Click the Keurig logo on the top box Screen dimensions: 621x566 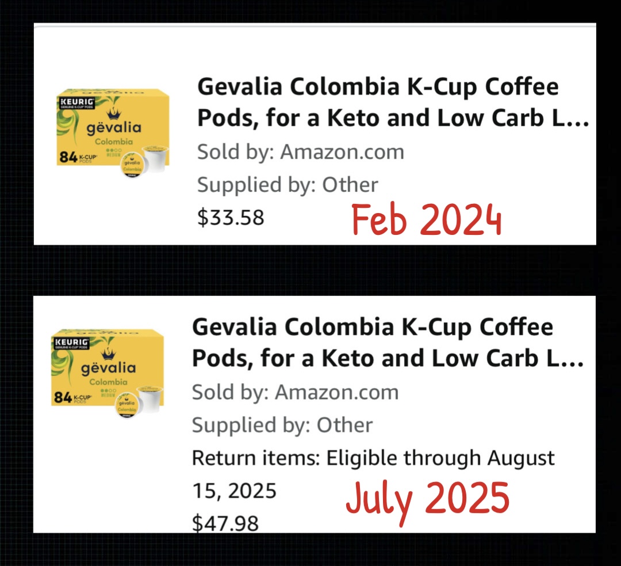[x=77, y=102]
